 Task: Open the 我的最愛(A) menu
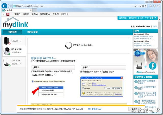point(45,14)
